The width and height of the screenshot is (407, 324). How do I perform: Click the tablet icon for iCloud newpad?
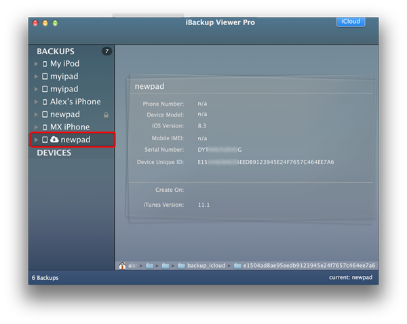click(x=45, y=140)
